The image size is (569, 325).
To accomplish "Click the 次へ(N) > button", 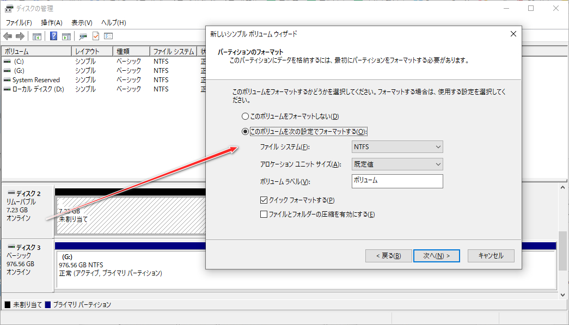I will 437,256.
